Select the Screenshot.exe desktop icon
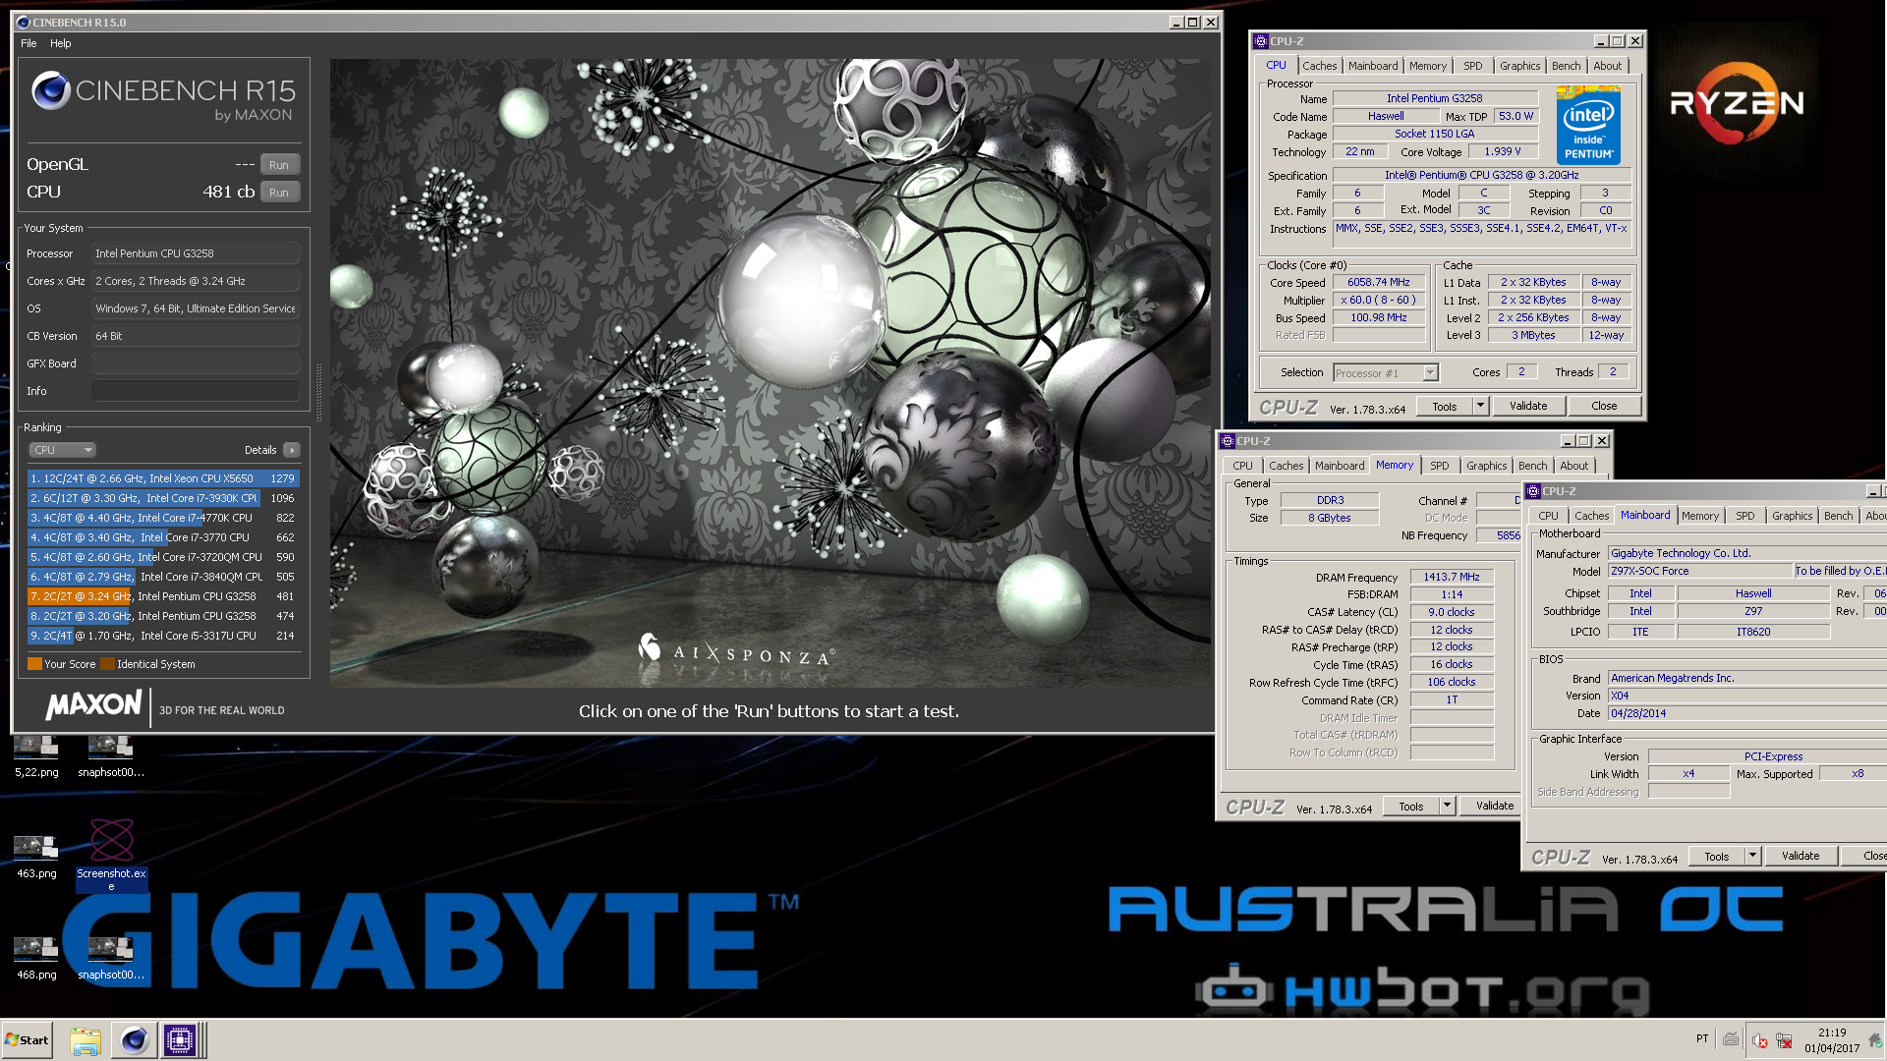Image resolution: width=1887 pixels, height=1061 pixels. [x=111, y=855]
